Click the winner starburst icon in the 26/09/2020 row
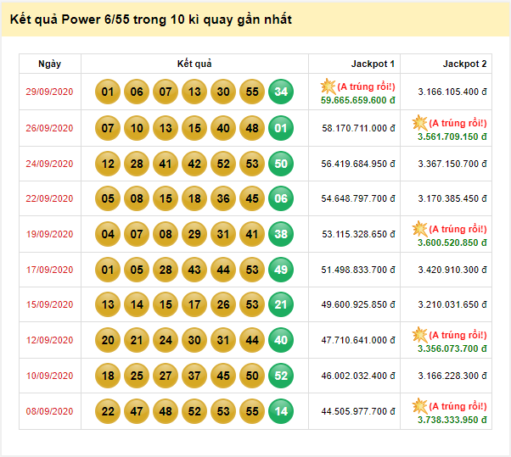Viewport: 511px width, 457px height. [419, 123]
